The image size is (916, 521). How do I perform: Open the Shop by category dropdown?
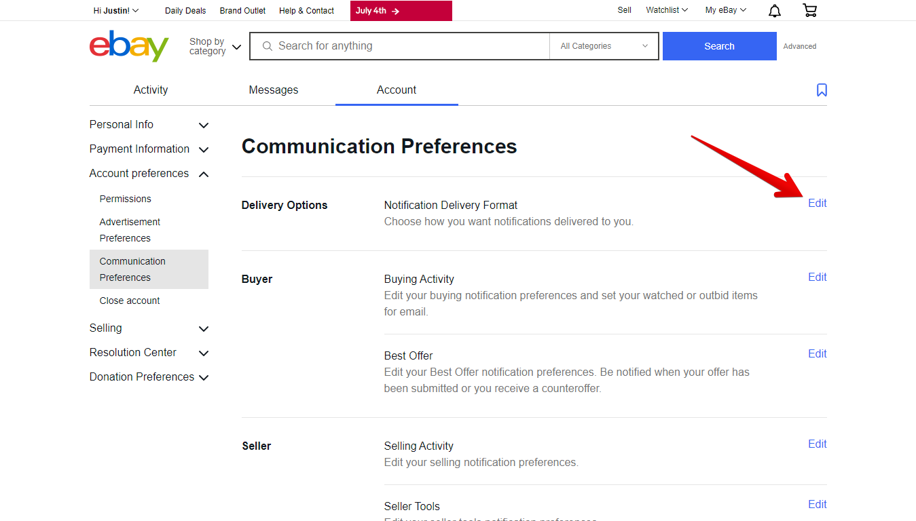[x=215, y=46]
